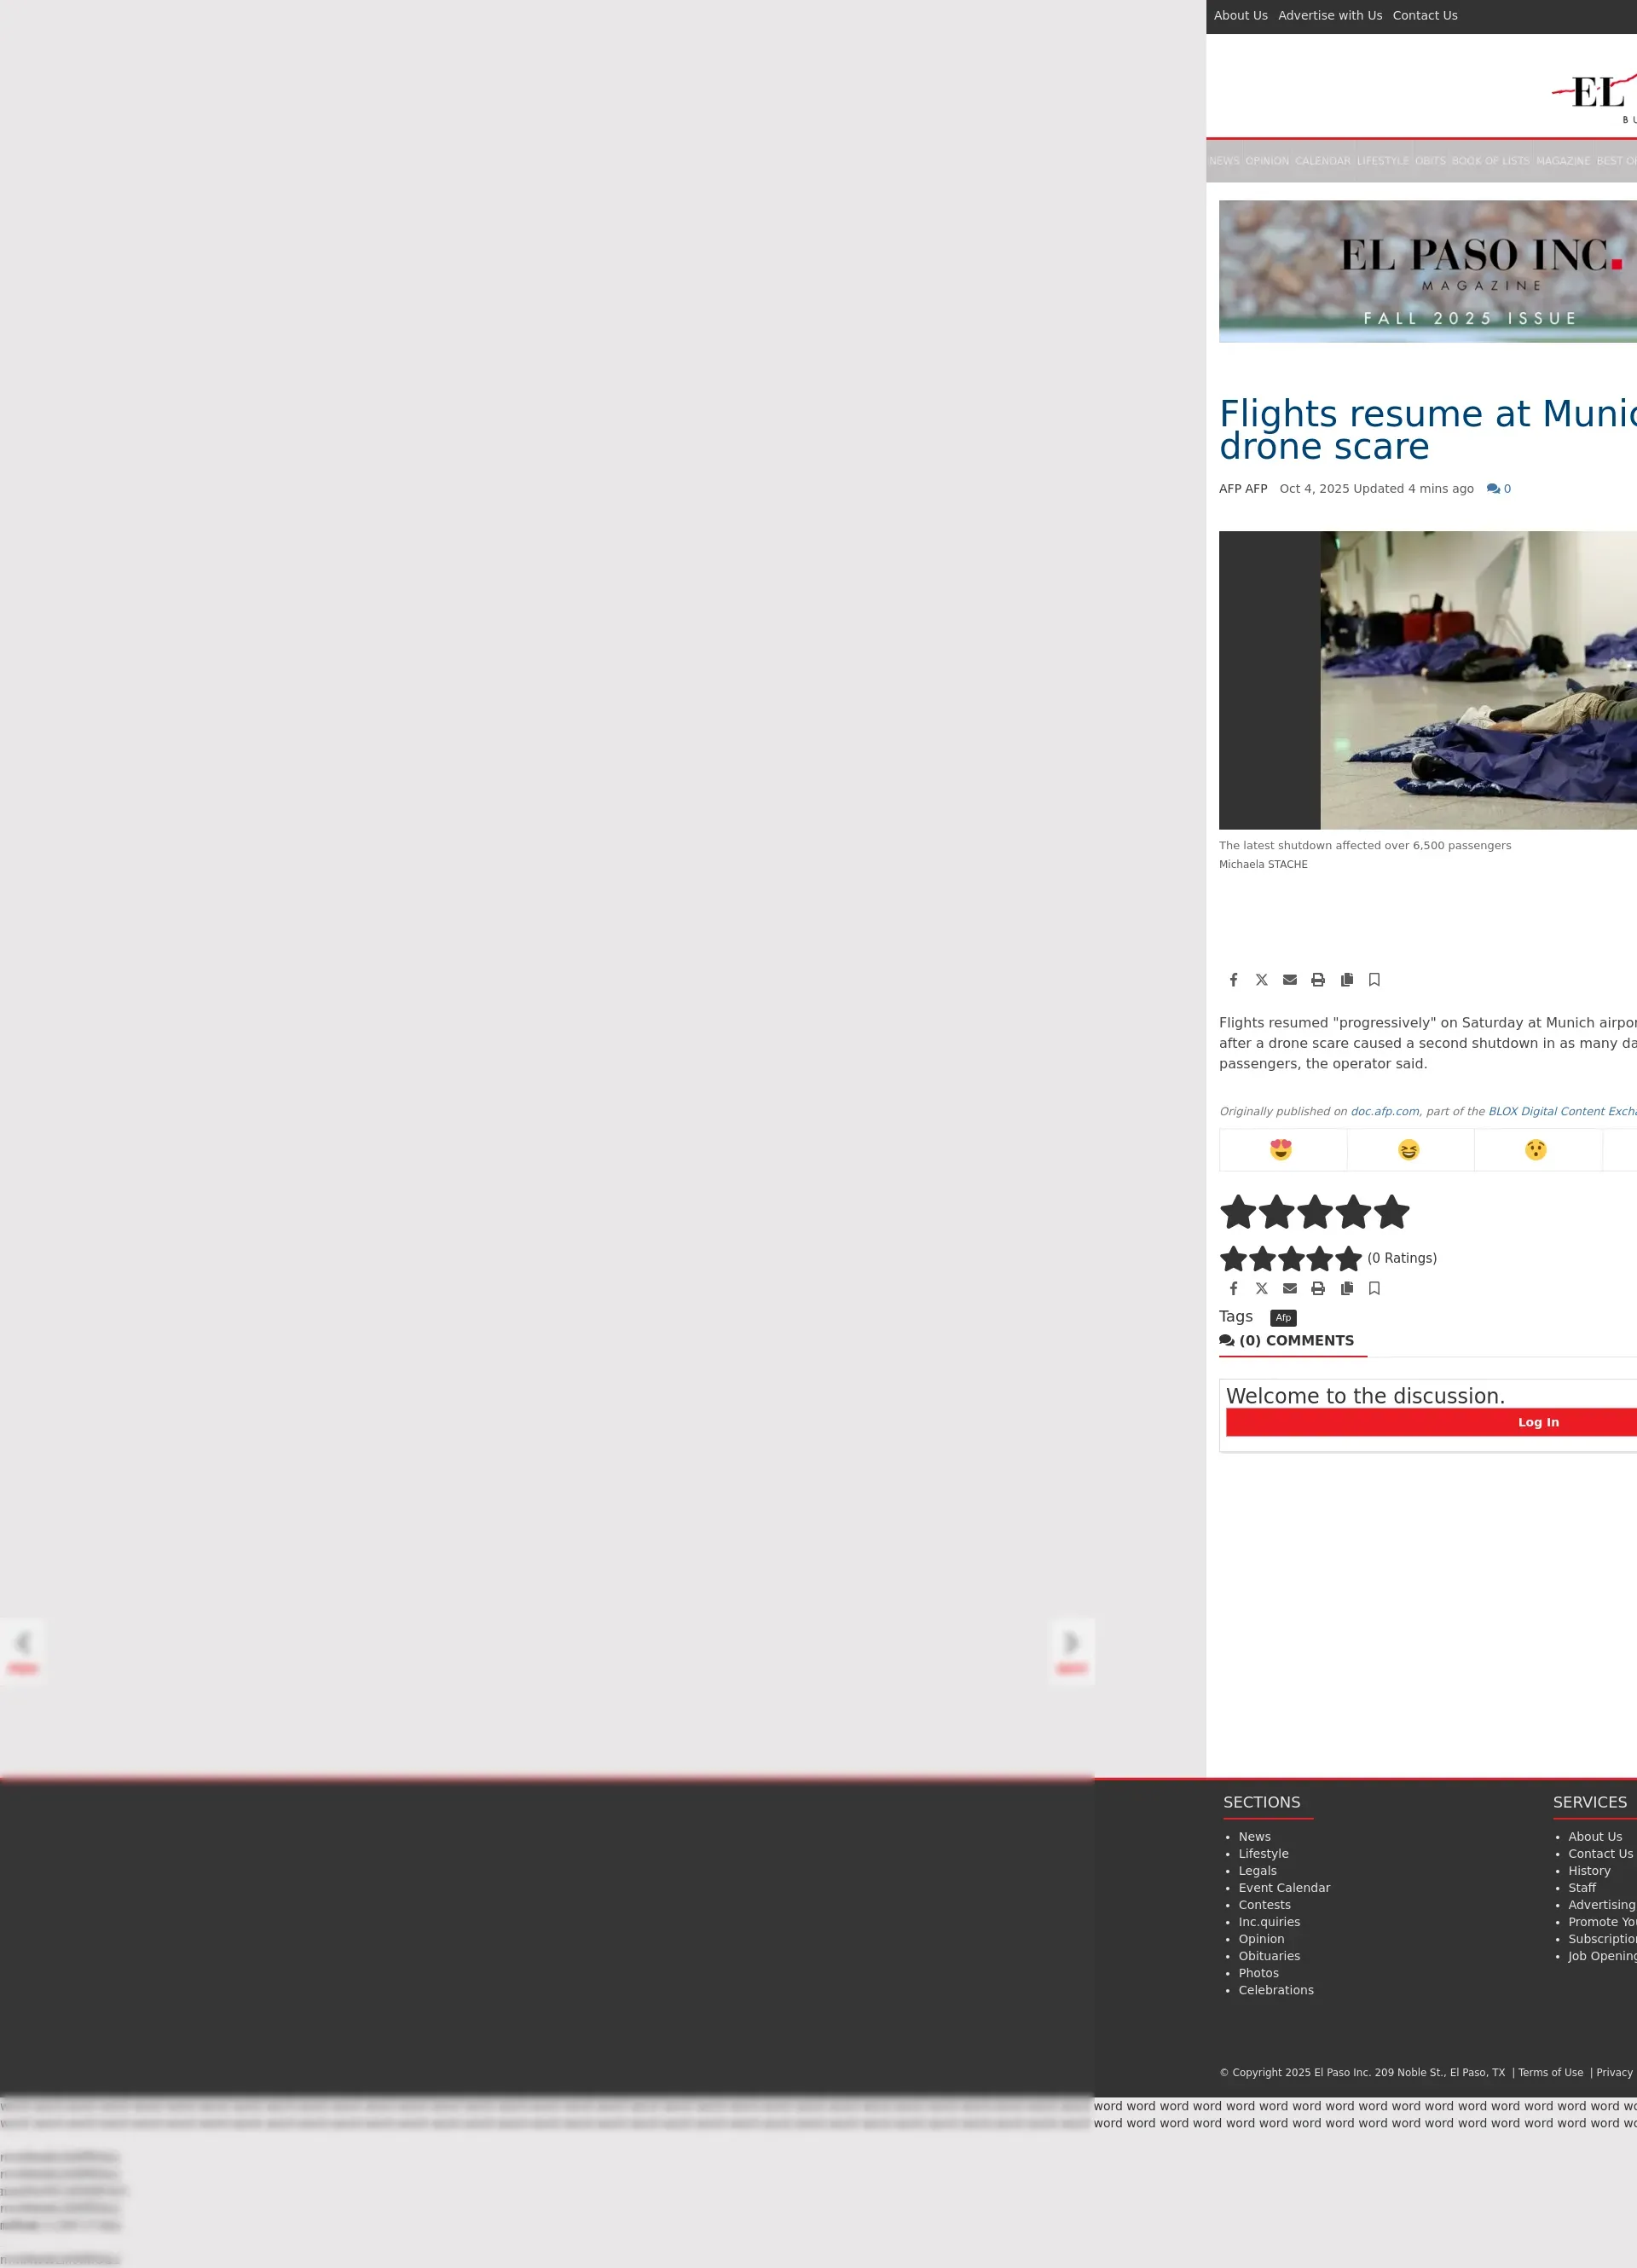1637x2268 pixels.
Task: Click El Paso Inc Magazine Fall 2025 banner
Action: point(1427,271)
